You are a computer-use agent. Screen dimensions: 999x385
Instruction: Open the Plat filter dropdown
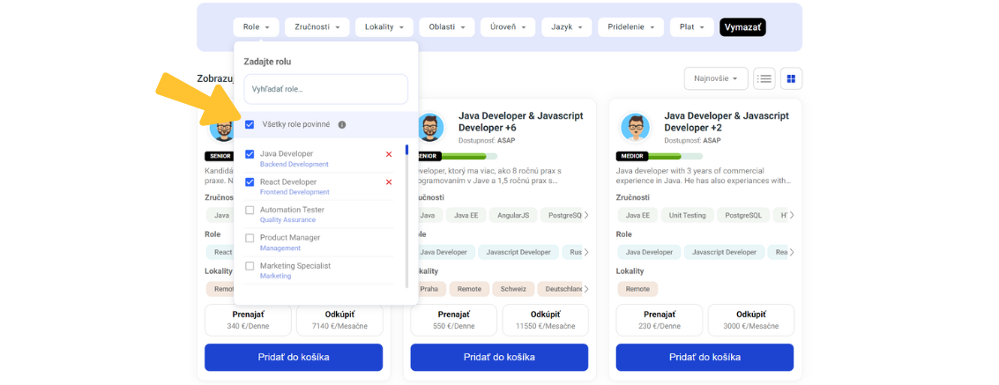[691, 27]
